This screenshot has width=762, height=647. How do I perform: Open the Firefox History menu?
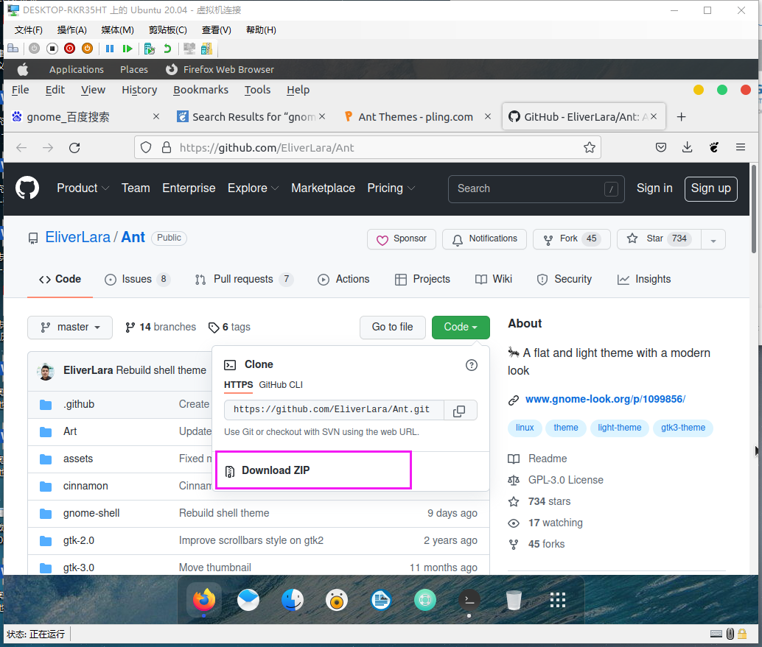(139, 90)
